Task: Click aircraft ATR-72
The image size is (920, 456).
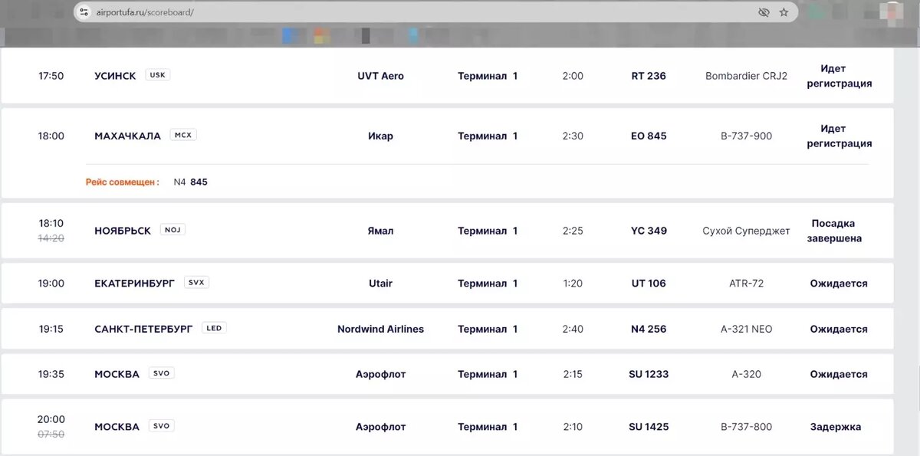Action: point(746,283)
